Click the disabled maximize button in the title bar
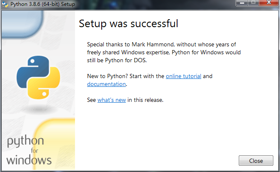The width and height of the screenshot is (280, 172). pyautogui.click(x=252, y=3)
